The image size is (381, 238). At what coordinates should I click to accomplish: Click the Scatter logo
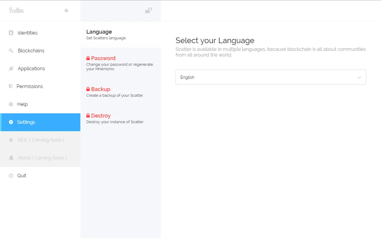point(16,10)
